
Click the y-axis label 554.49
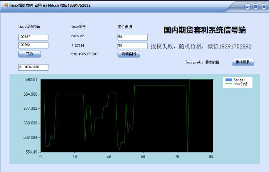tap(31, 152)
